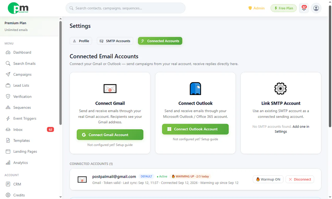Image resolution: width=332 pixels, height=199 pixels.
Task: Click 'Add one in Settings' link
Action: [x=292, y=129]
